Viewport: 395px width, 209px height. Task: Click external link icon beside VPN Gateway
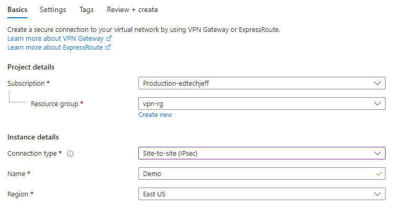click(x=109, y=39)
